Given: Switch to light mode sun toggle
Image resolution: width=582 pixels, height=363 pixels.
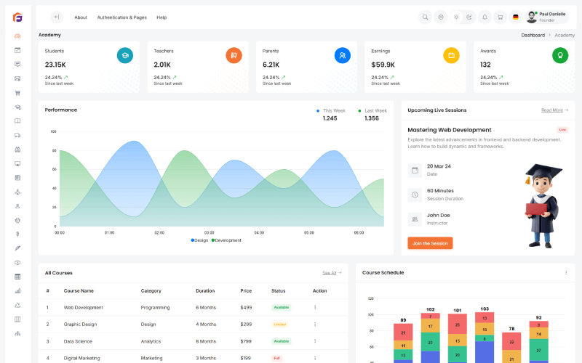Looking at the screenshot, I should (456, 17).
